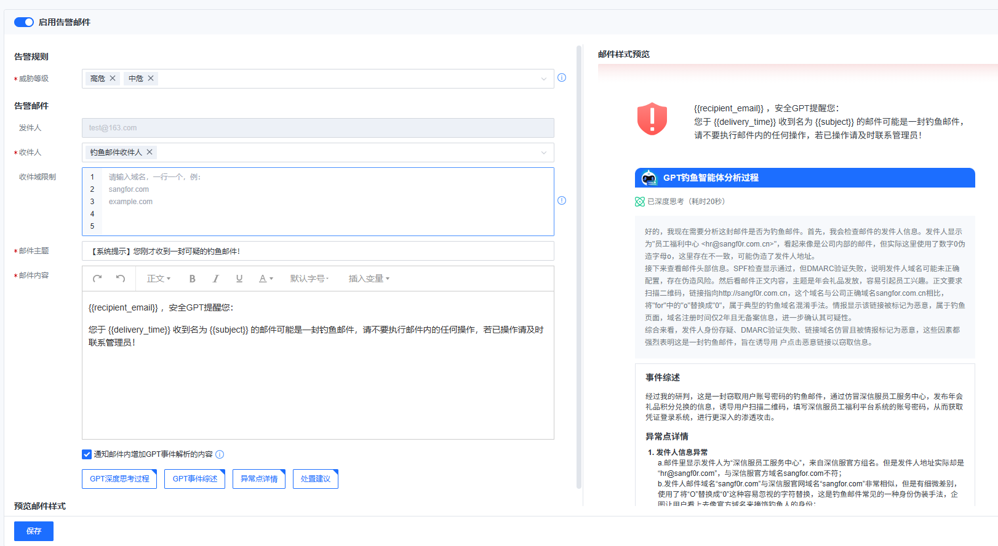Click the 邮件主题 input field
This screenshot has height=546, width=998.
click(317, 251)
